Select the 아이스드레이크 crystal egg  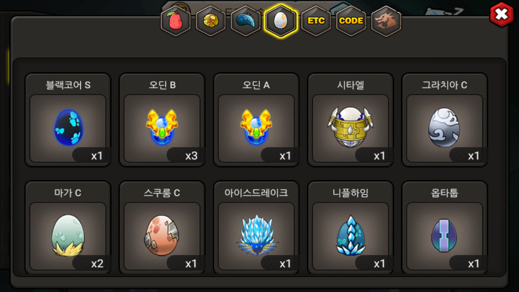pyautogui.click(x=256, y=228)
